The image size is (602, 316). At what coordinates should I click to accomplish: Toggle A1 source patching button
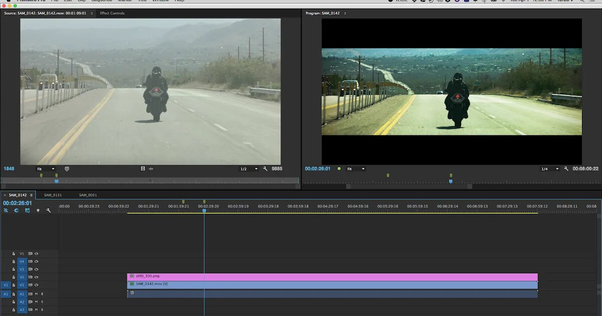(x=6, y=294)
